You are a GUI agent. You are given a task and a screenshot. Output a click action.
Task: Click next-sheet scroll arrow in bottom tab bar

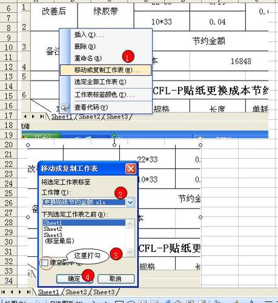pyautogui.click(x=20, y=292)
